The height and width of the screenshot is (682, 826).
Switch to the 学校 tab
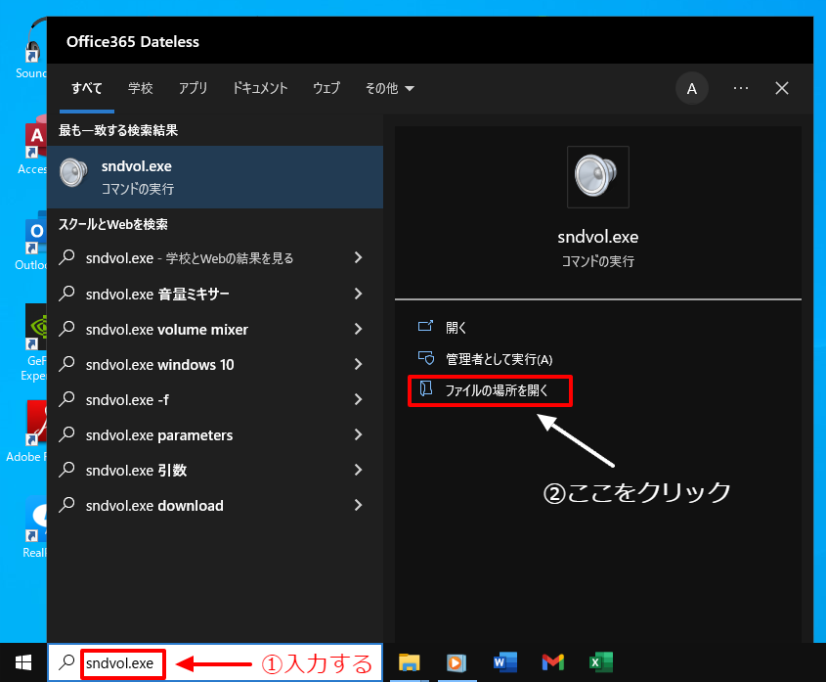pos(140,88)
